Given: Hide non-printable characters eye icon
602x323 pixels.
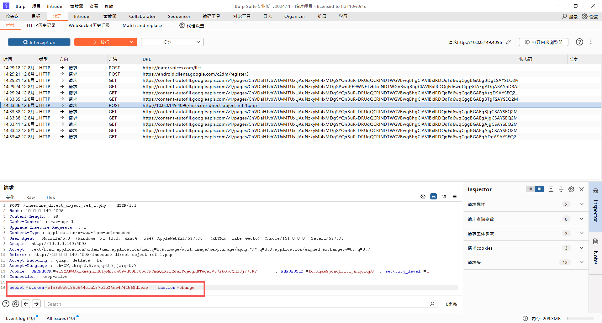Looking at the screenshot, I should (423, 196).
